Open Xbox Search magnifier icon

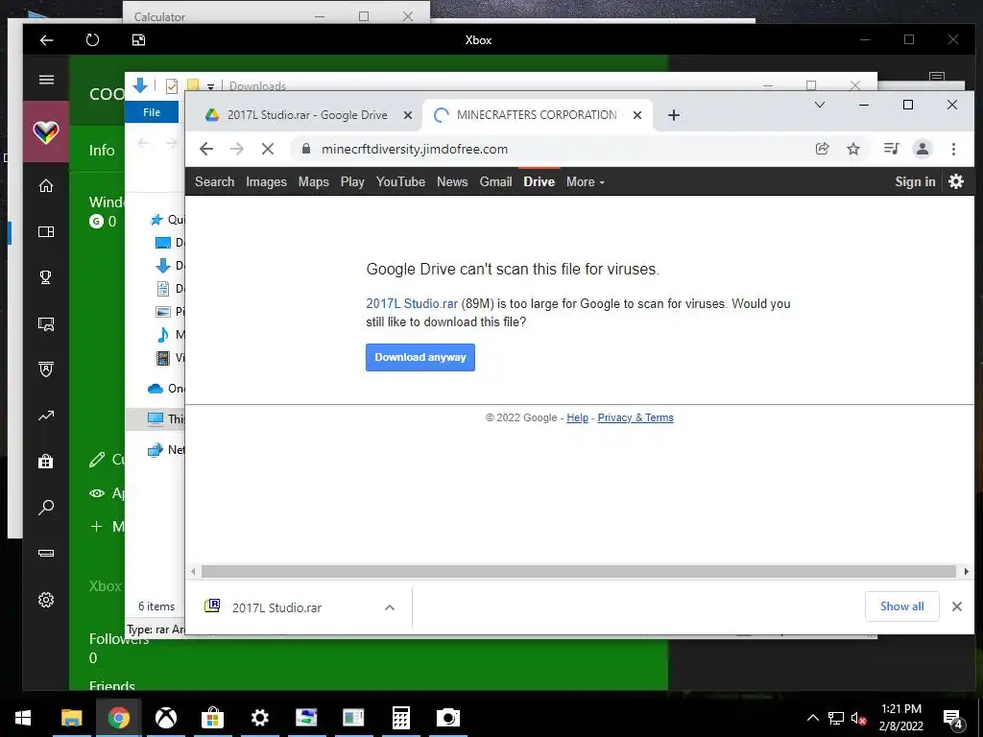pos(46,507)
